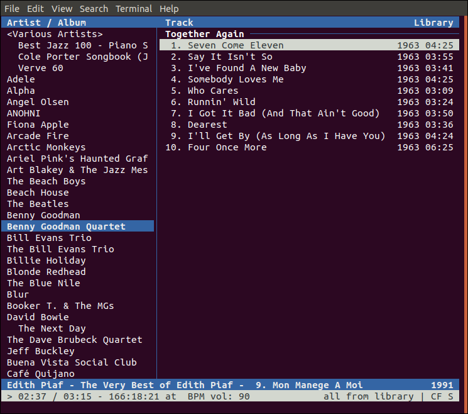Select artist ANOHNI
Screen dimensions: 468x414
[24, 114]
